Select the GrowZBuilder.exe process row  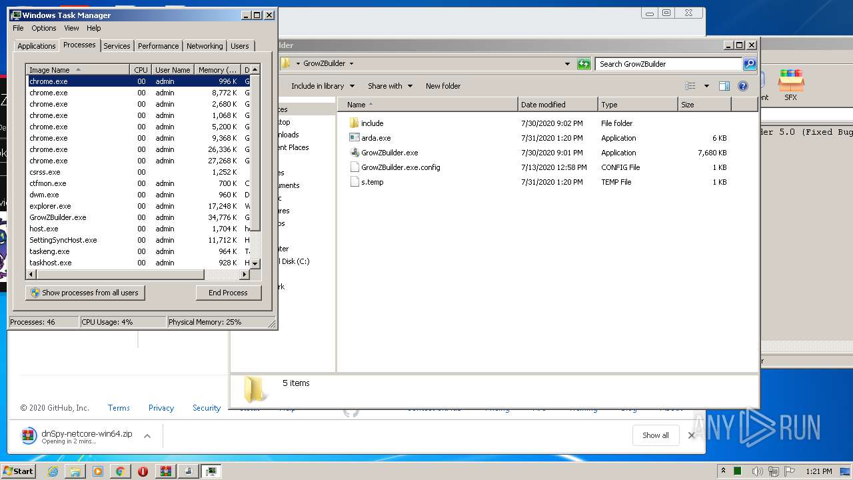(x=139, y=217)
